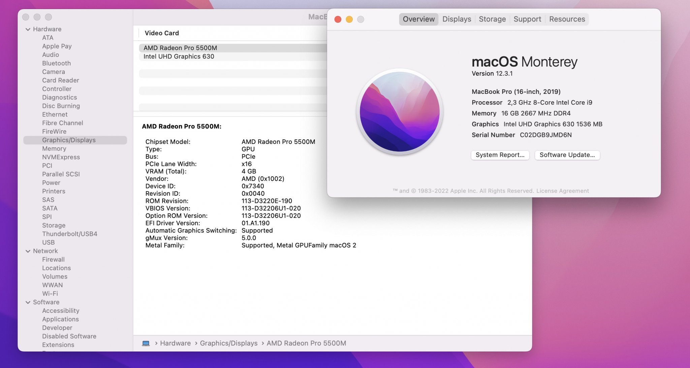Collapse the Software section

tap(28, 302)
